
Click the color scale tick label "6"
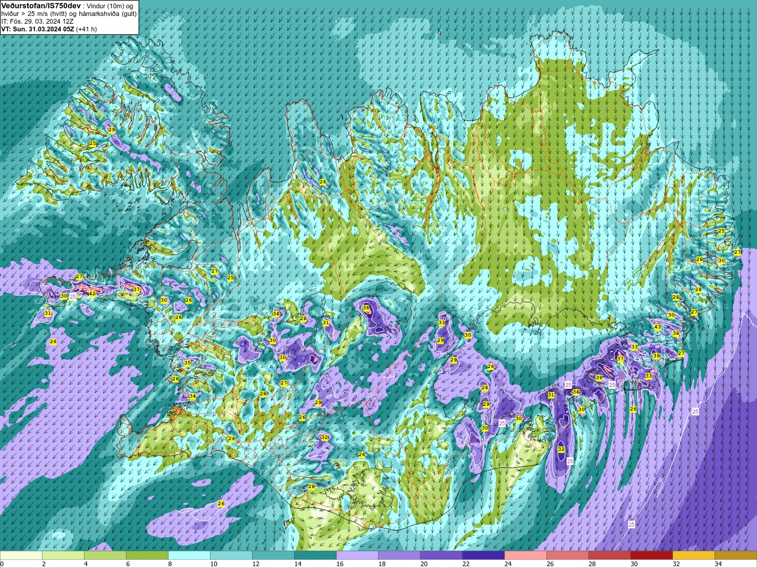pos(128,564)
